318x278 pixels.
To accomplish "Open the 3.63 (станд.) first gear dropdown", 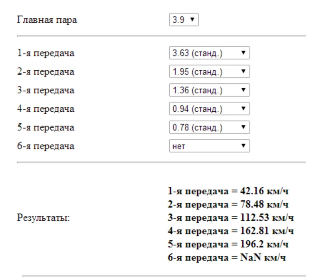I will coord(209,54).
